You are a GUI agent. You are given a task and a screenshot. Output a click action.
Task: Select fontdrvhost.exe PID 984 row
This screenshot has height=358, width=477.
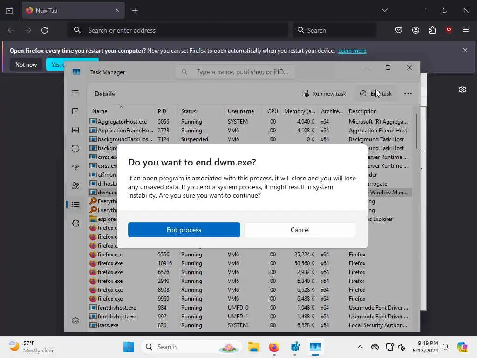tap(250, 308)
